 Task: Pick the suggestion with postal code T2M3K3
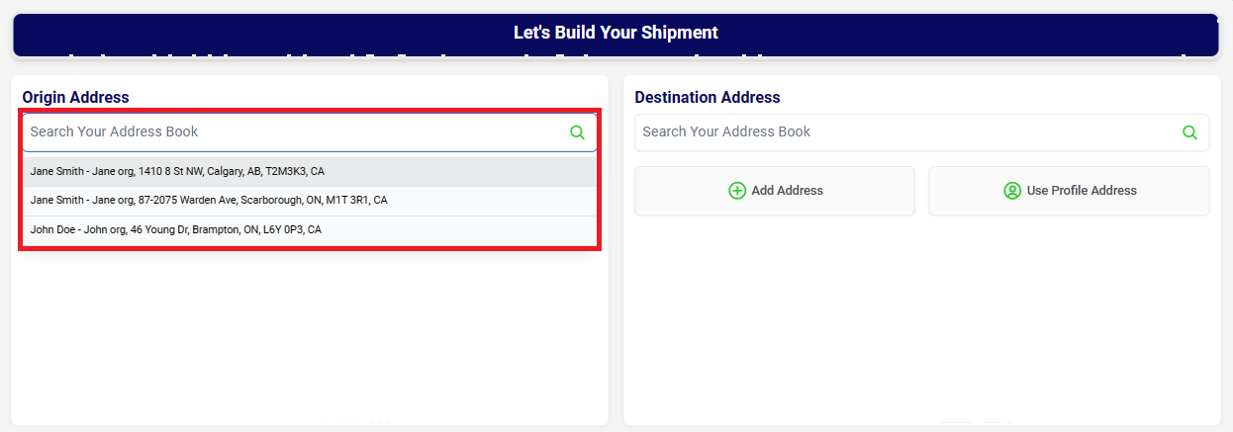pyautogui.click(x=310, y=172)
